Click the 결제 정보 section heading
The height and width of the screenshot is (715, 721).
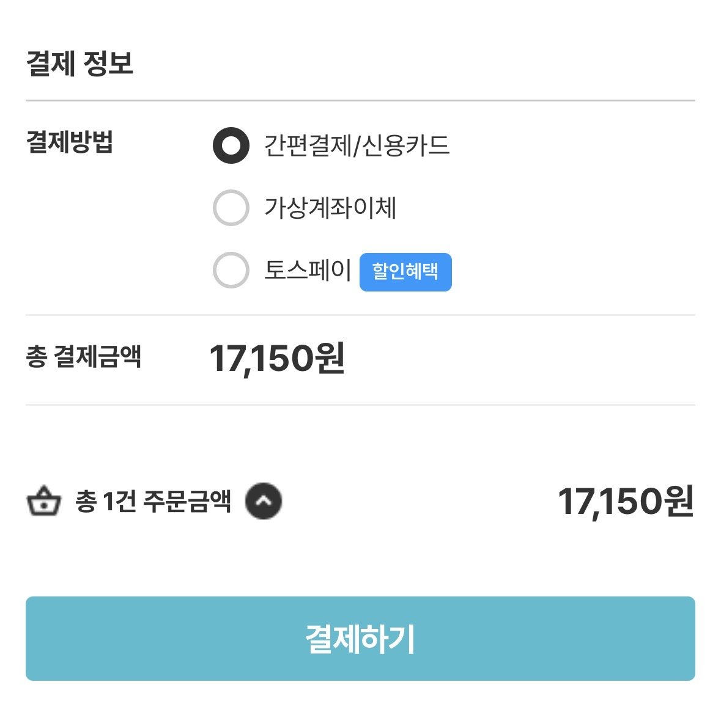point(80,63)
